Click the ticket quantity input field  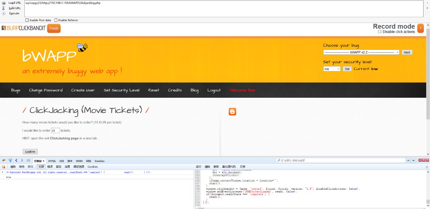coord(55,130)
